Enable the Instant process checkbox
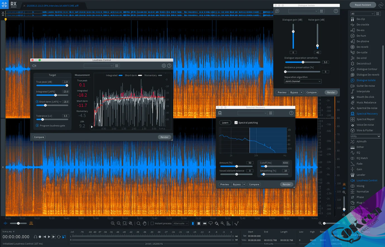The width and height of the screenshot is (385, 247). coord(152,224)
